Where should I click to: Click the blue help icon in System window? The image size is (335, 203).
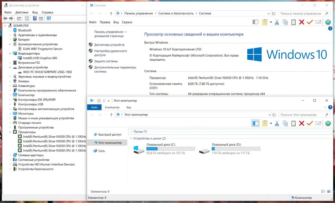pyautogui.click(x=330, y=28)
